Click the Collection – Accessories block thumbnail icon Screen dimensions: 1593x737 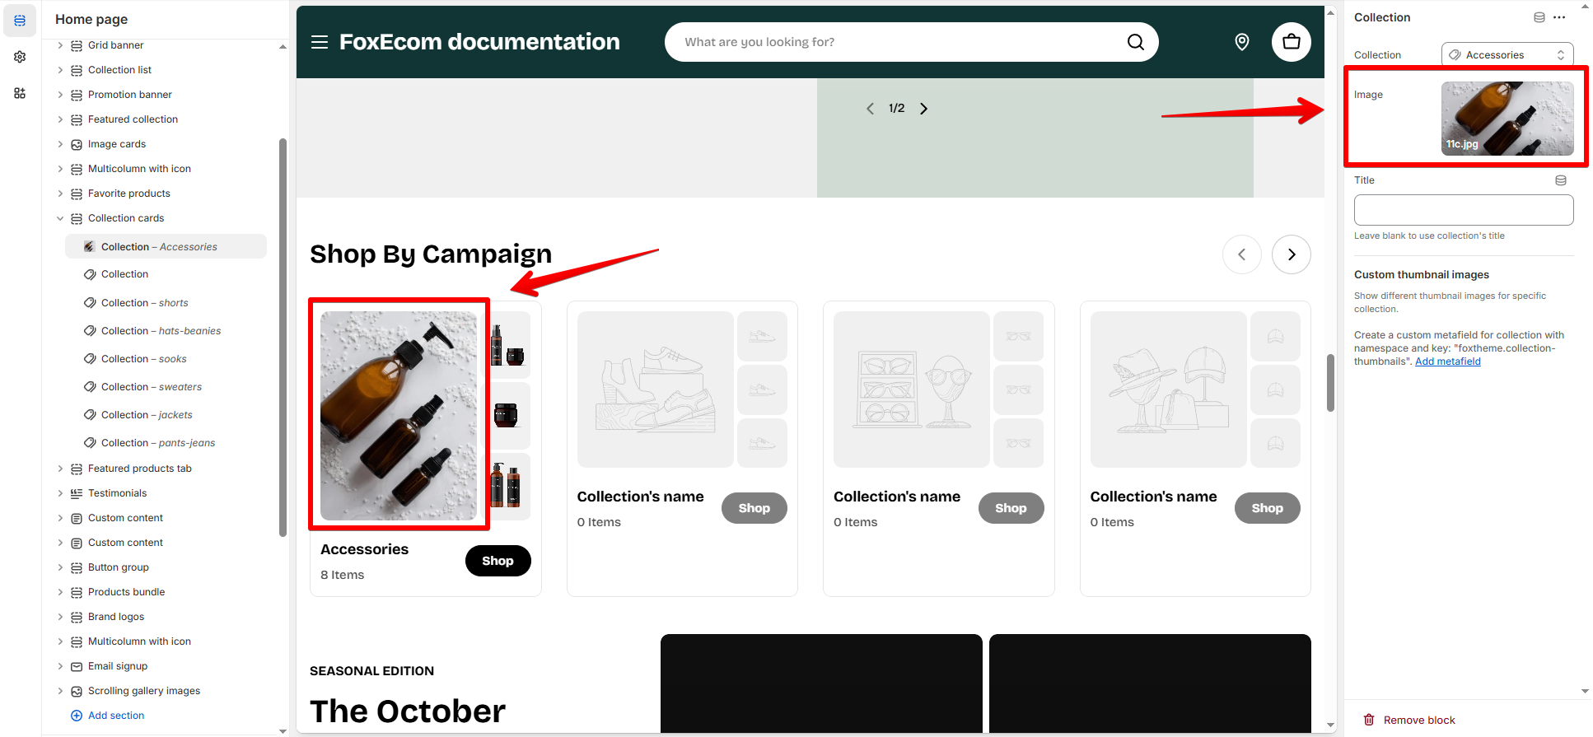pyautogui.click(x=90, y=247)
